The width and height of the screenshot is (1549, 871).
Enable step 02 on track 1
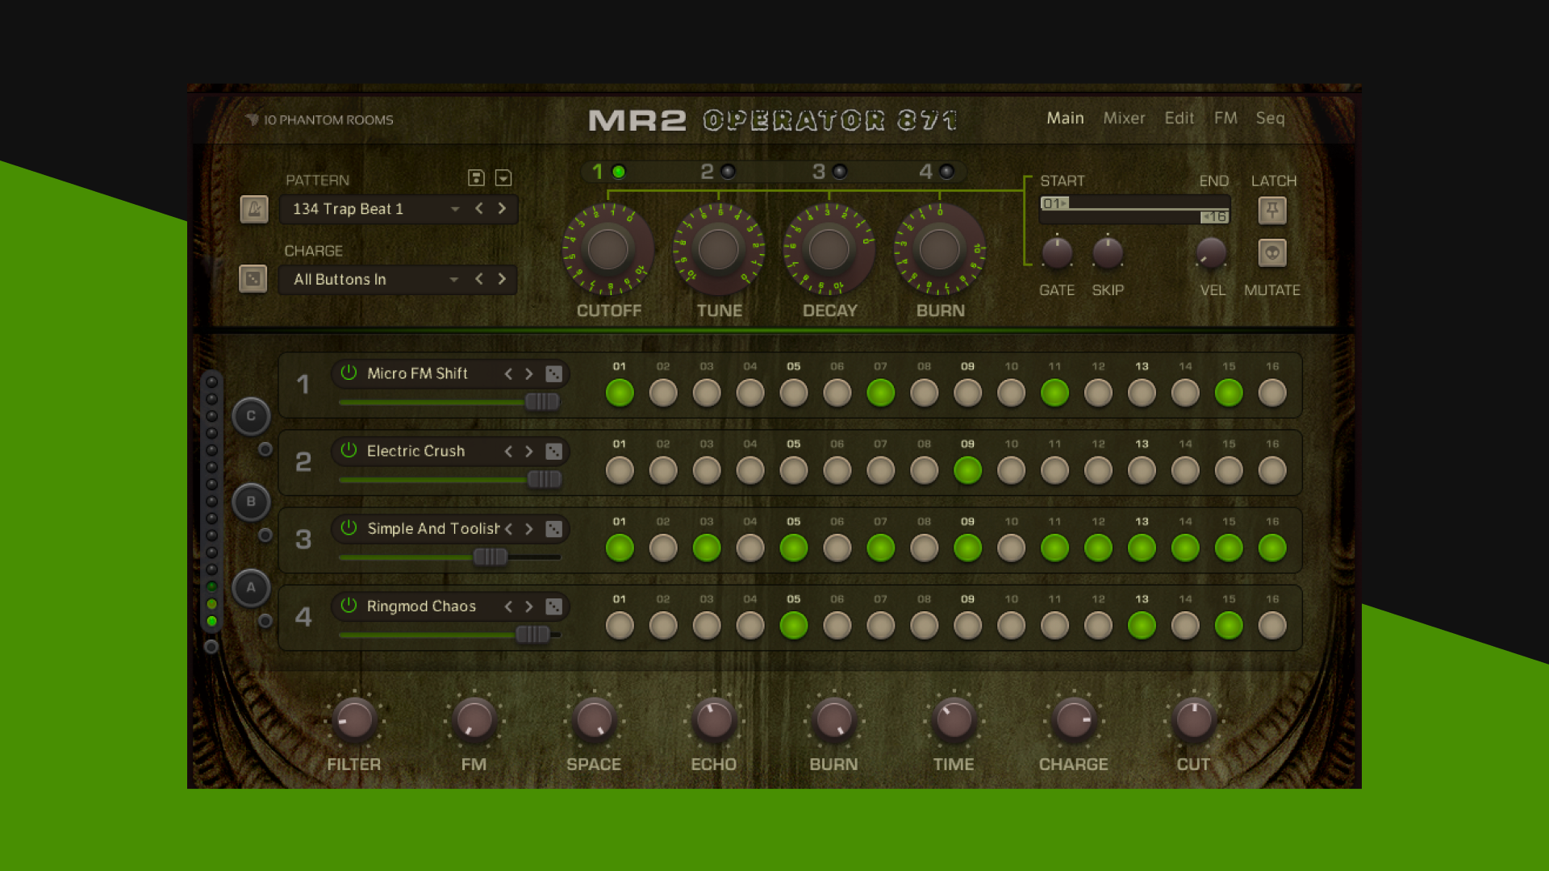[663, 393]
